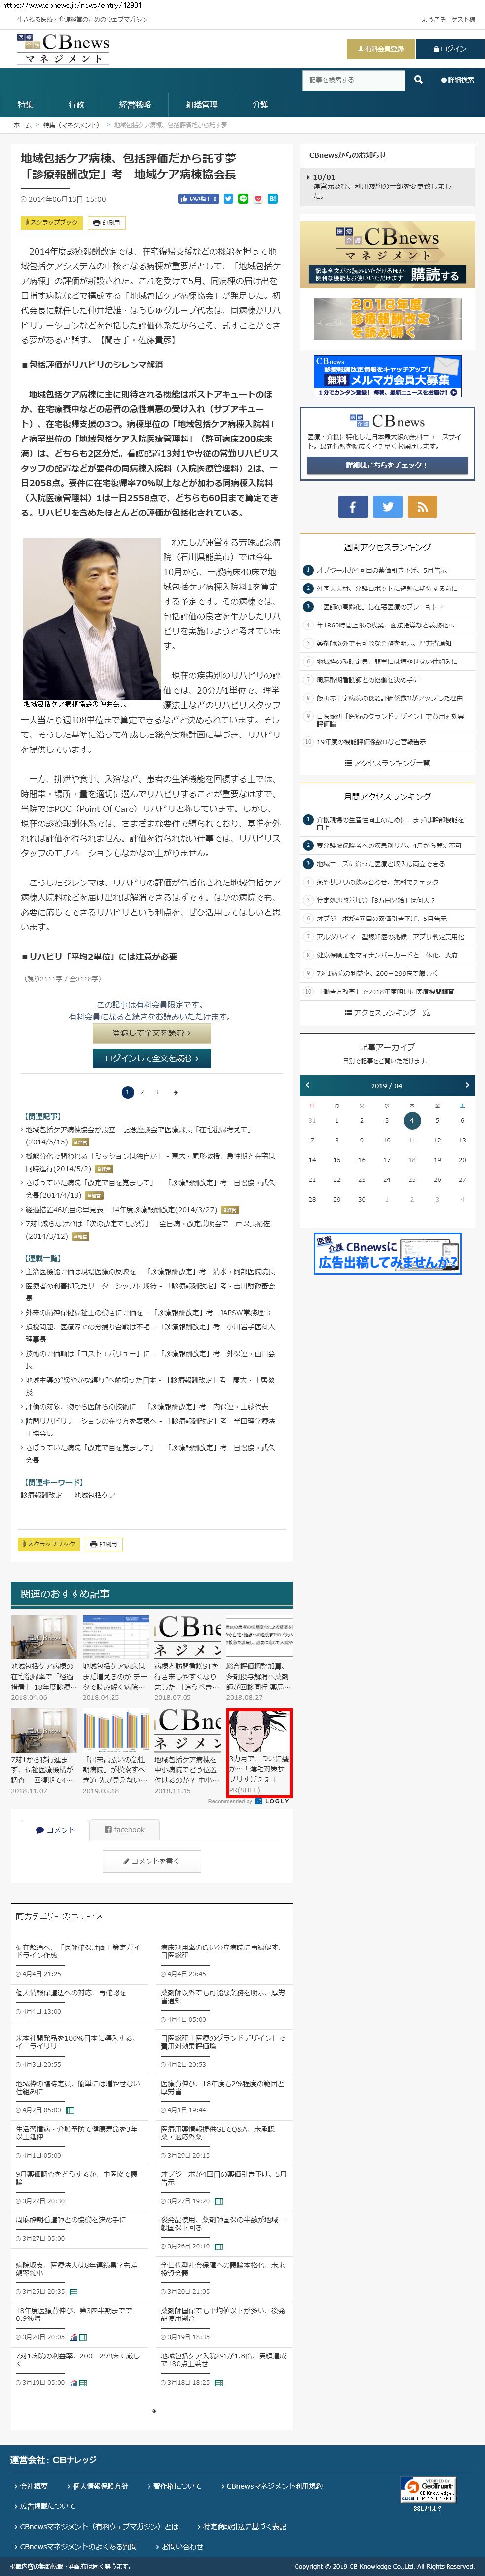
Task: Click the 有料会員登録 button
Action: click(381, 49)
